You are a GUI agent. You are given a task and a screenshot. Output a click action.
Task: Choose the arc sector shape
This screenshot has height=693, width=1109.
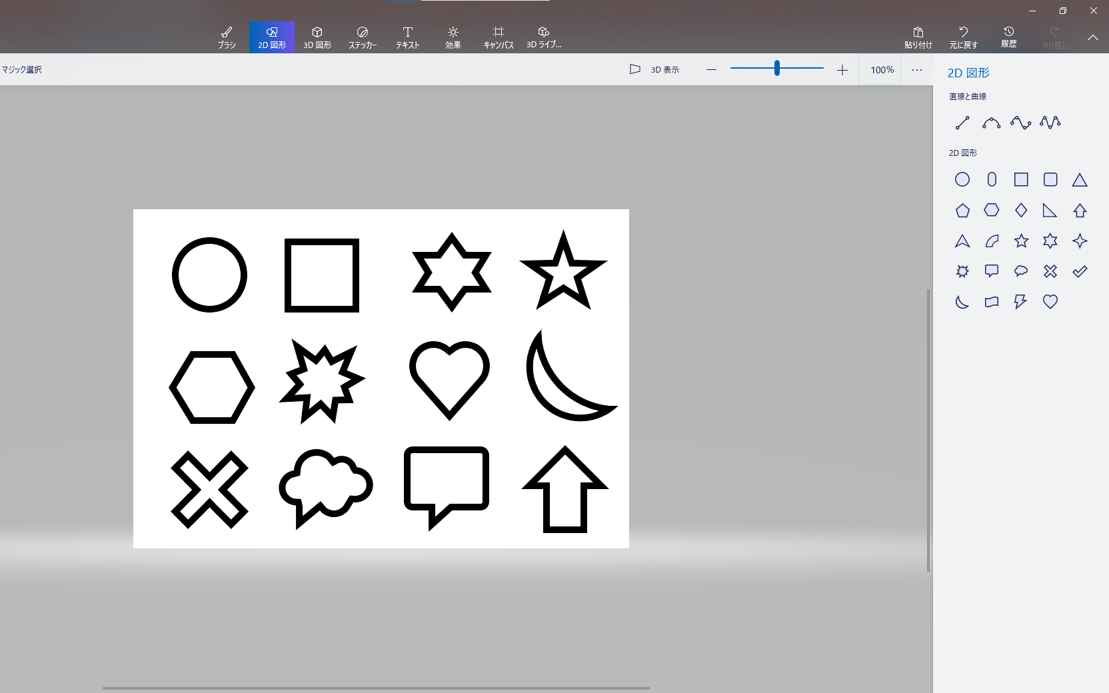[x=992, y=241]
